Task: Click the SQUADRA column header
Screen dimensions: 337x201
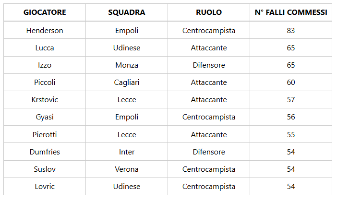Action: click(x=127, y=12)
